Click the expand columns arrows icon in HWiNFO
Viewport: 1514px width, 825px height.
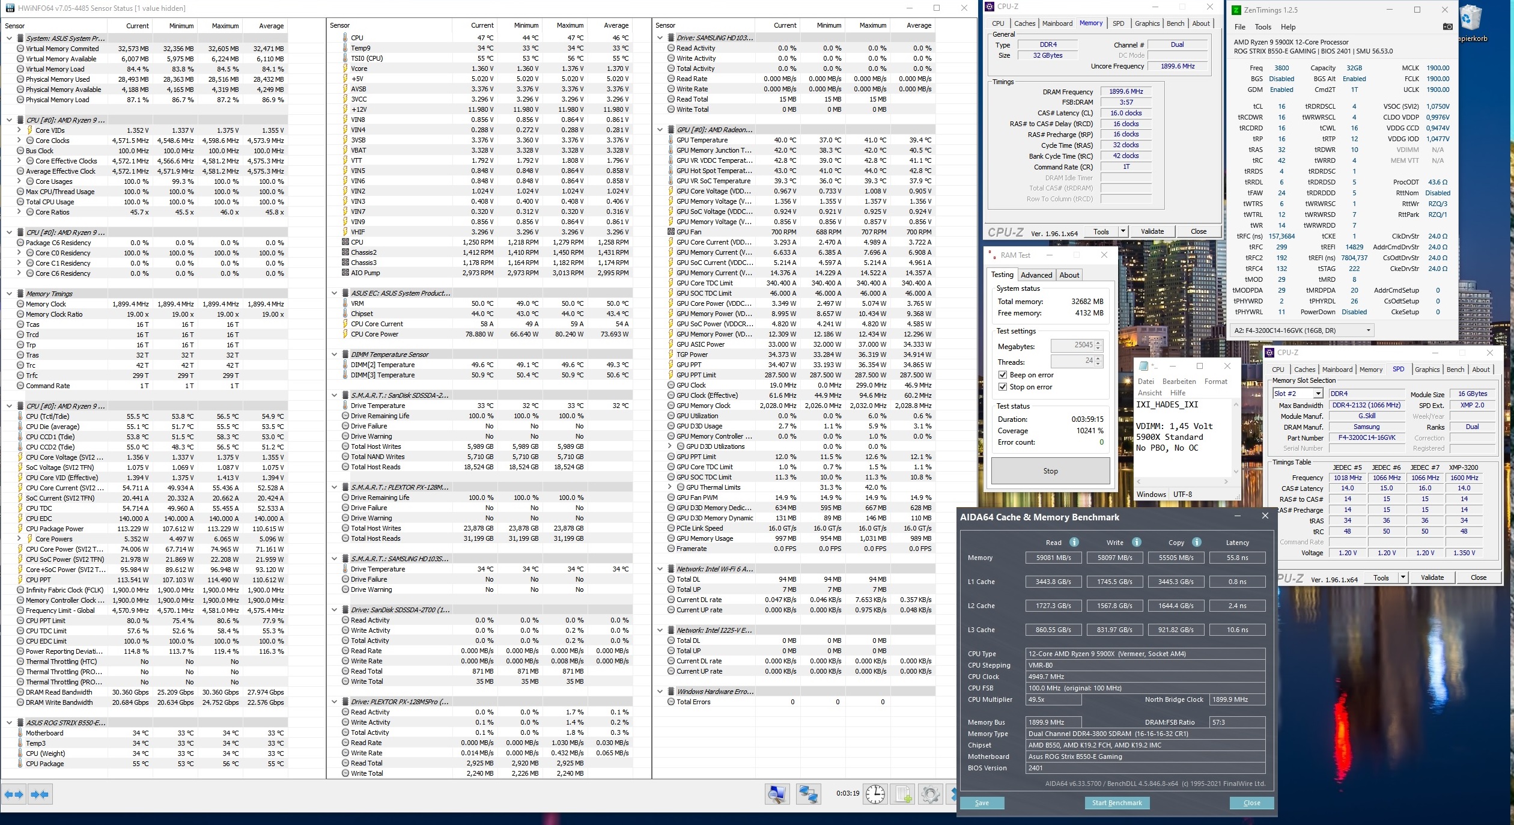click(14, 794)
